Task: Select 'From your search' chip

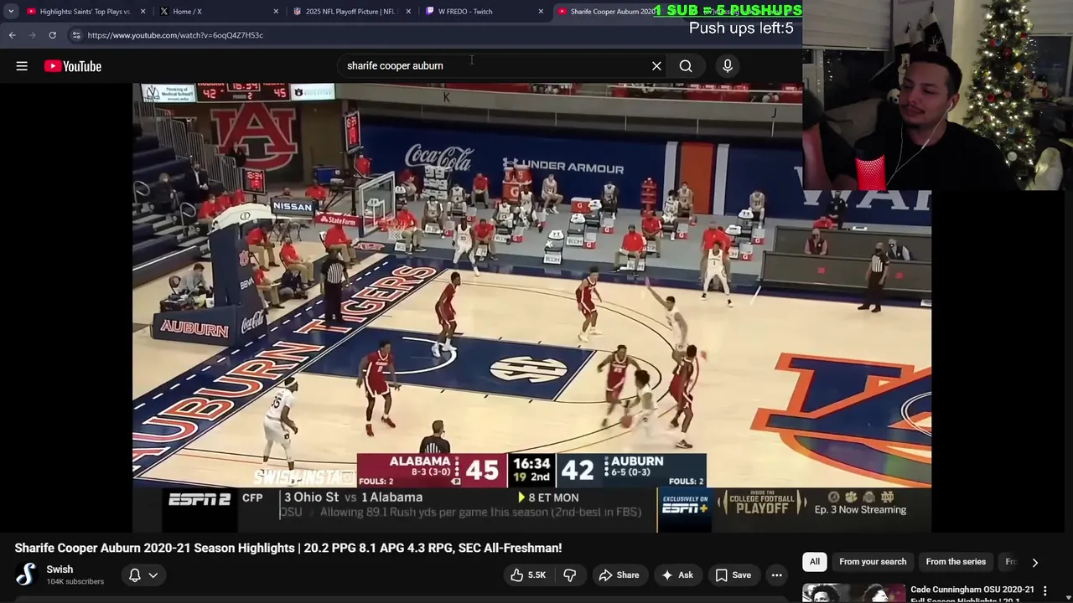Action: pos(873,562)
